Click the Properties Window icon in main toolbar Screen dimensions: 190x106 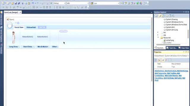(125, 3)
